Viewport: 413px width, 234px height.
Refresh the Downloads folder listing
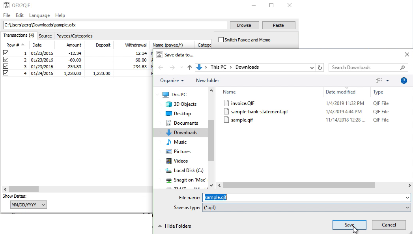(320, 67)
